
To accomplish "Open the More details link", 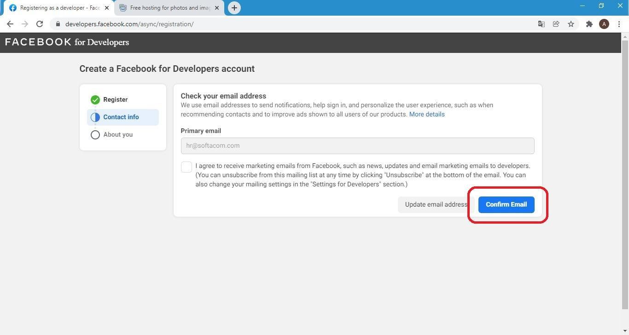I will point(427,114).
